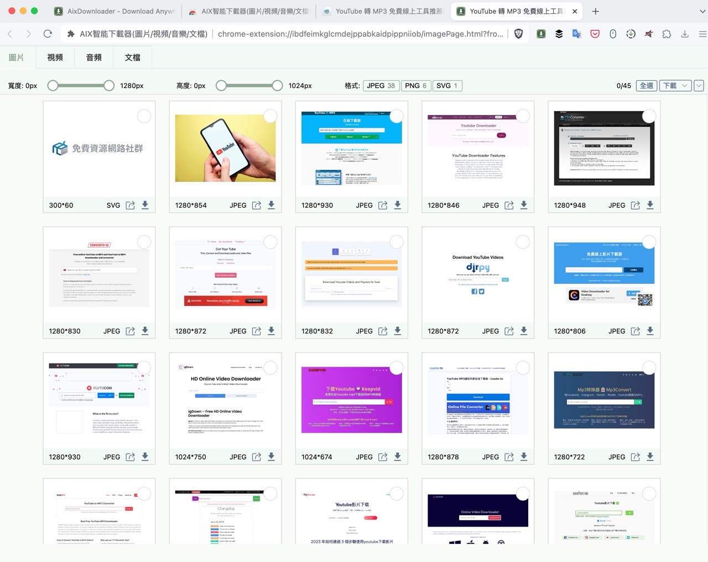Toggle the JPEG 38 format filter

pos(381,86)
